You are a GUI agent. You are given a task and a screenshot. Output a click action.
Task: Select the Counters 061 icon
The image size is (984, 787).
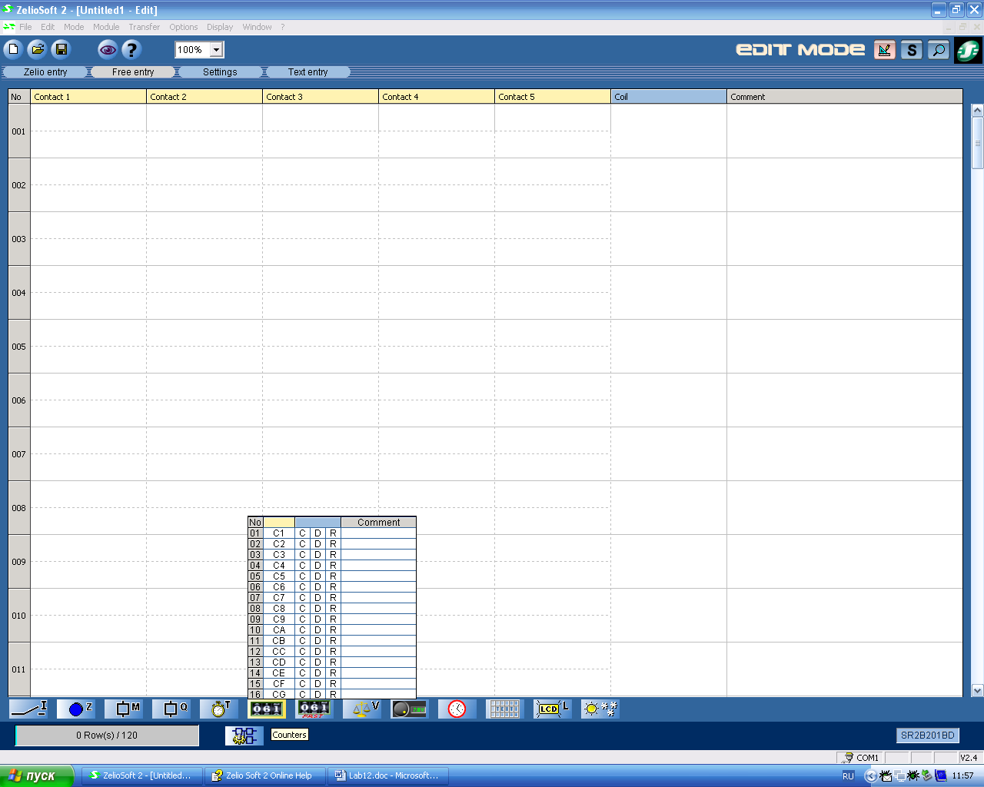[267, 709]
